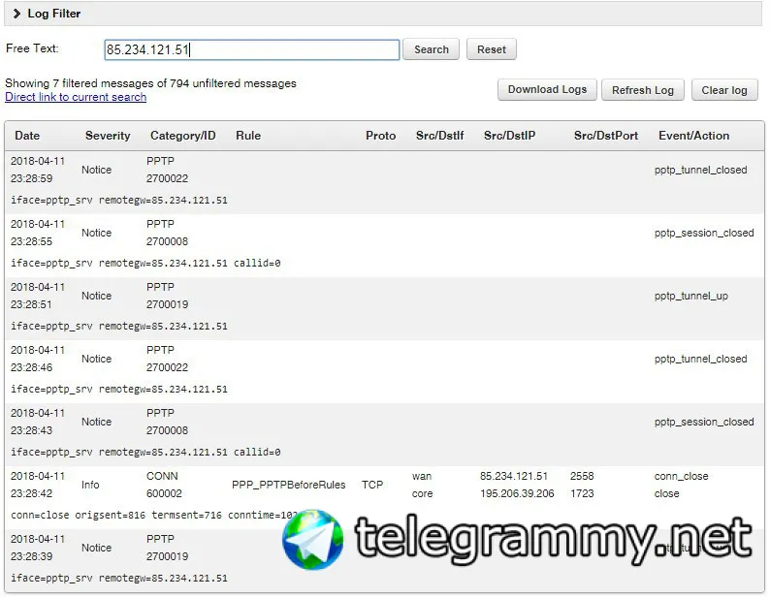Click the Src/DstPort column header
The height and width of the screenshot is (598, 770).
606,136
